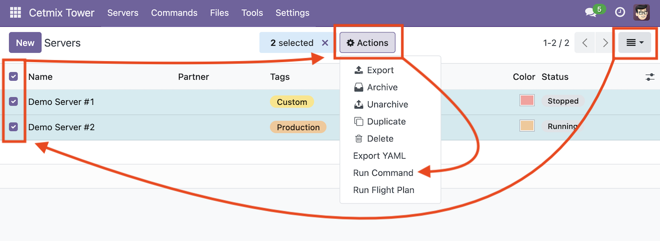The height and width of the screenshot is (241, 660).
Task: Go to the next page arrow
Action: coord(605,43)
